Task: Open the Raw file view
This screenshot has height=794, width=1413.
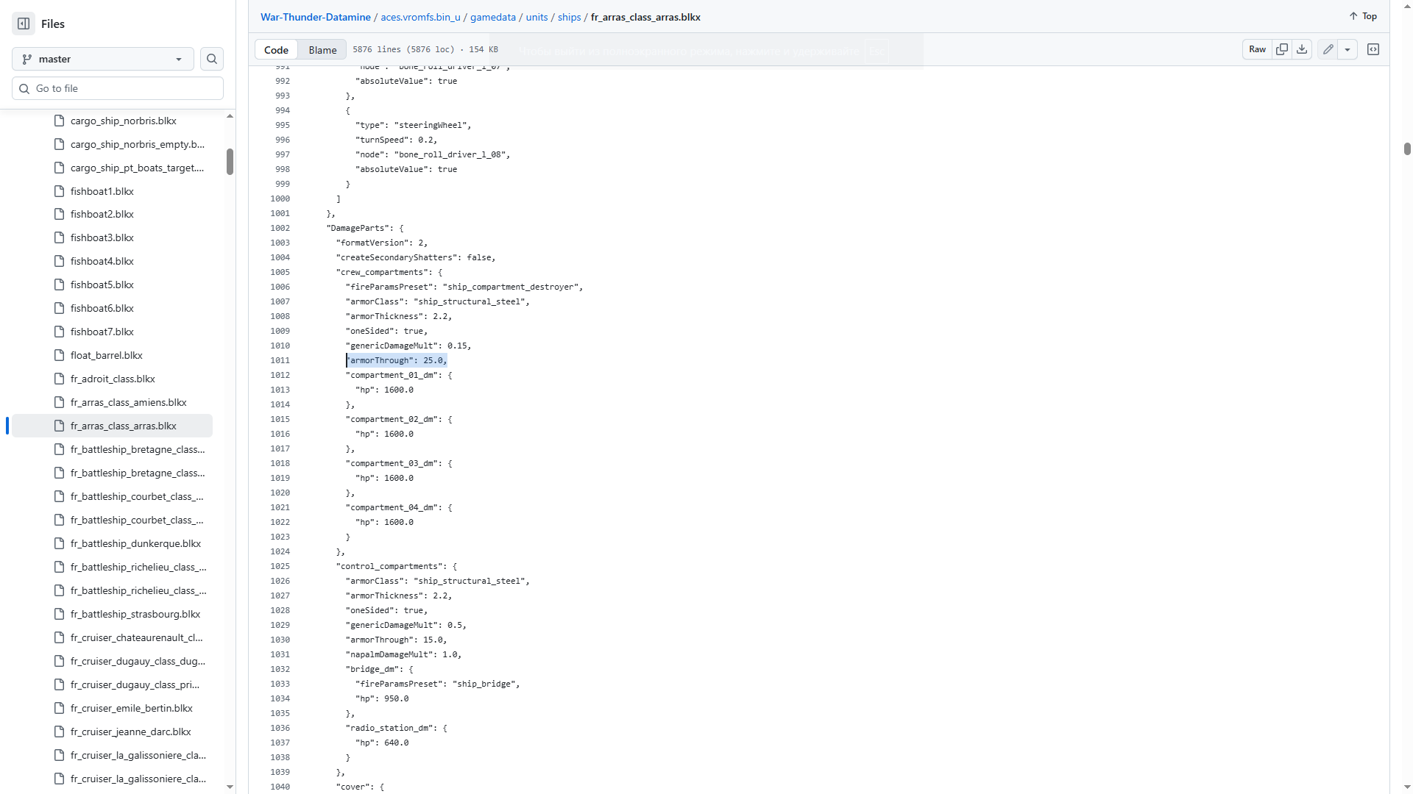Action: click(x=1257, y=49)
